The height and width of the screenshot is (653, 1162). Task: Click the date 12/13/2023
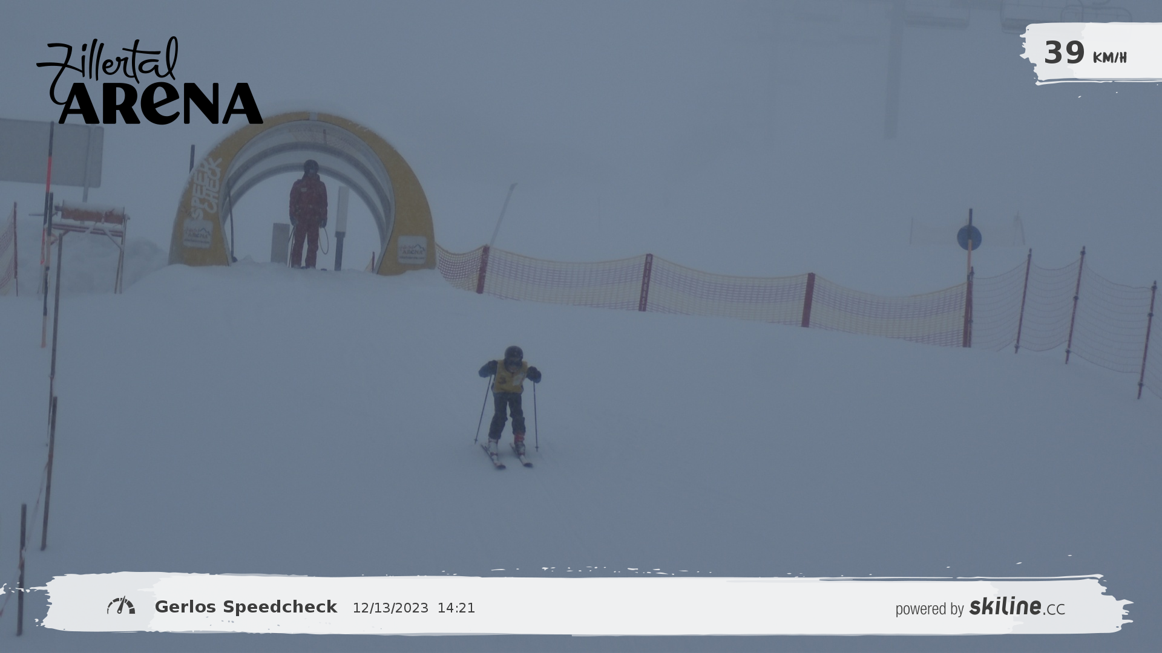point(390,608)
